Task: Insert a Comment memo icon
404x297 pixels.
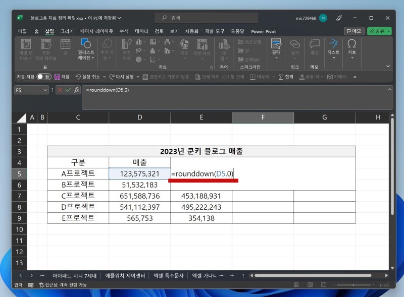Action: pos(314,47)
